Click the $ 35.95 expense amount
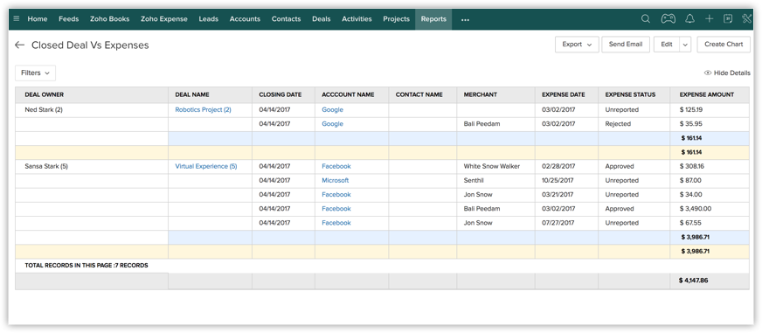 click(x=690, y=124)
